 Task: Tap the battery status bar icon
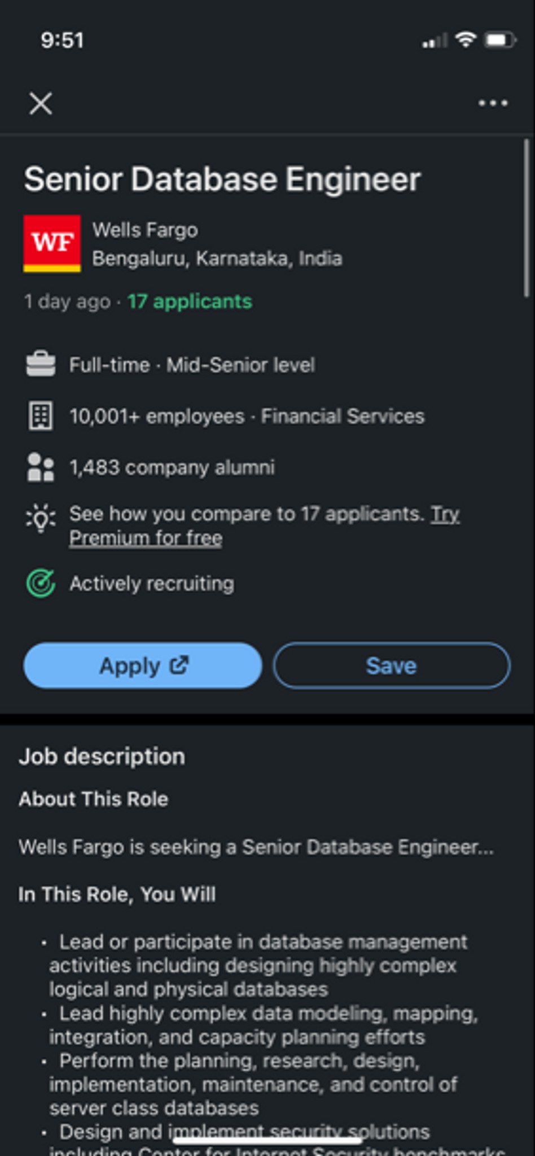click(501, 40)
